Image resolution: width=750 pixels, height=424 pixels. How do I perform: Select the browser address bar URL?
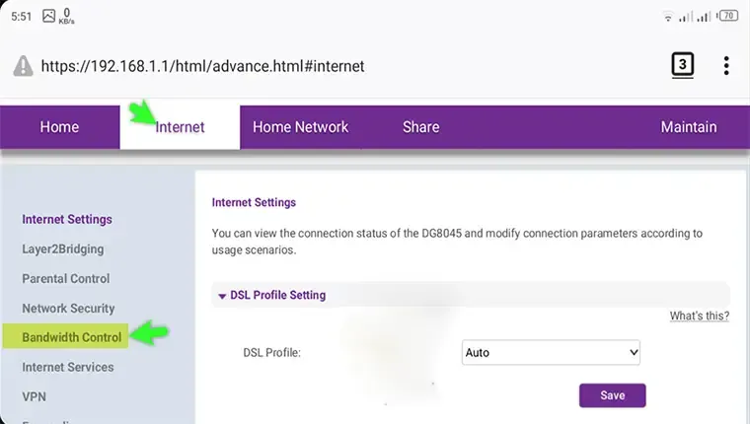pyautogui.click(x=203, y=66)
